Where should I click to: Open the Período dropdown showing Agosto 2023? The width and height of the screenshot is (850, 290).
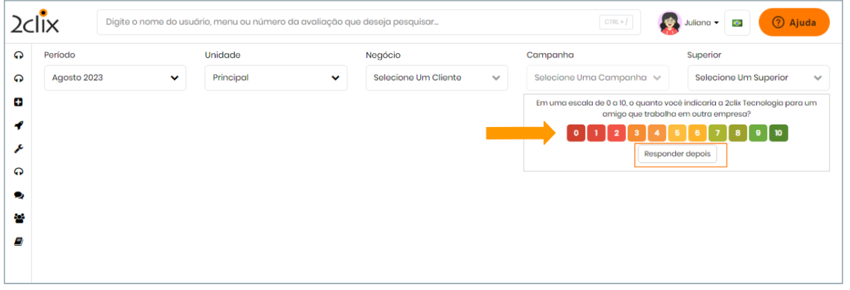tap(115, 78)
